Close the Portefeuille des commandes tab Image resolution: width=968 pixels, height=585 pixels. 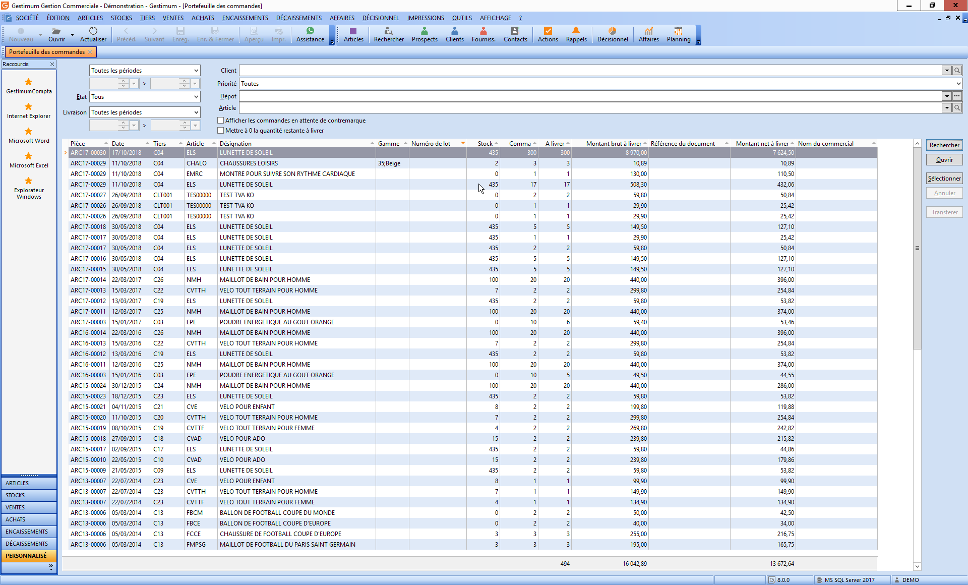[90, 52]
